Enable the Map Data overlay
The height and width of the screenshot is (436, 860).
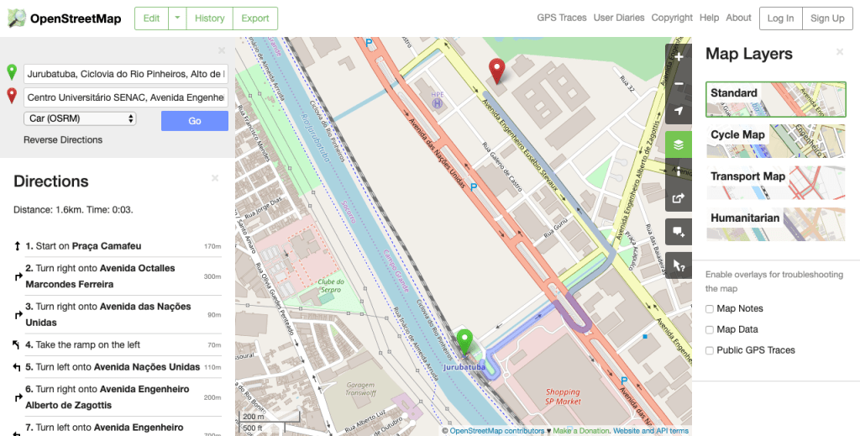tap(711, 329)
